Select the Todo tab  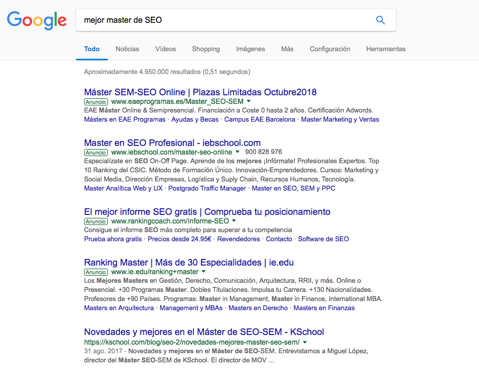click(92, 49)
